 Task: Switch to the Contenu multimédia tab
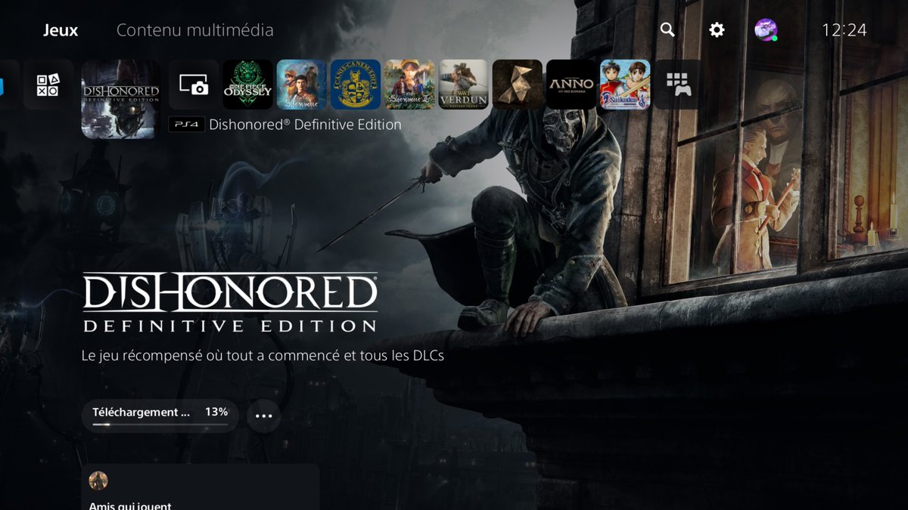(x=194, y=30)
